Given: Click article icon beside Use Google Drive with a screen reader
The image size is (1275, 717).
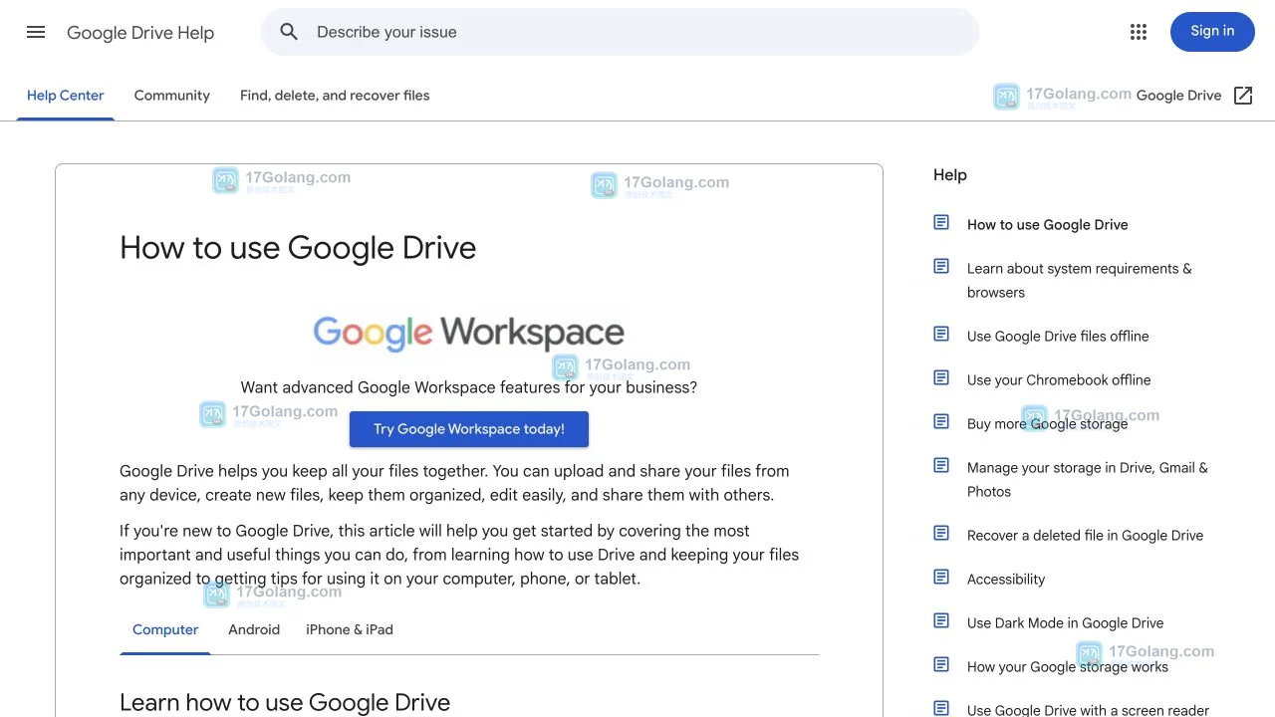Looking at the screenshot, I should (941, 708).
